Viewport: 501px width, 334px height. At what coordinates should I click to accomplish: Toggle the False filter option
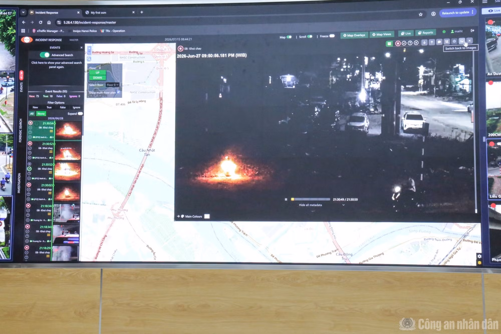(x=63, y=107)
